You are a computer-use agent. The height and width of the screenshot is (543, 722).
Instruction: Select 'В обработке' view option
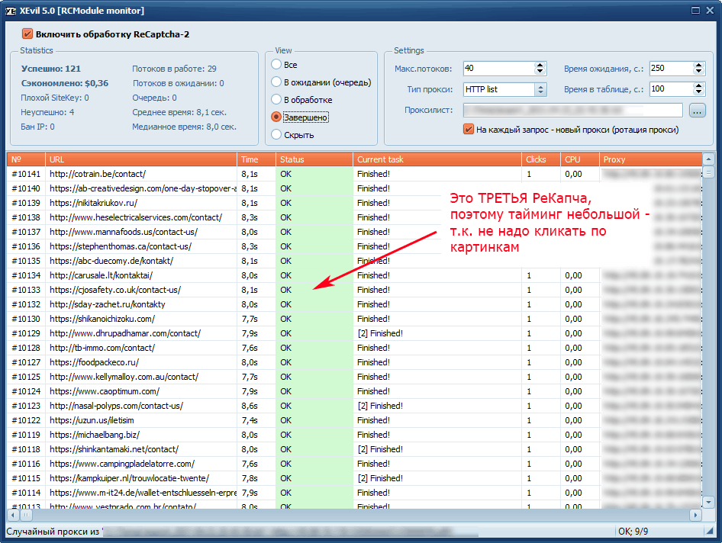(276, 99)
